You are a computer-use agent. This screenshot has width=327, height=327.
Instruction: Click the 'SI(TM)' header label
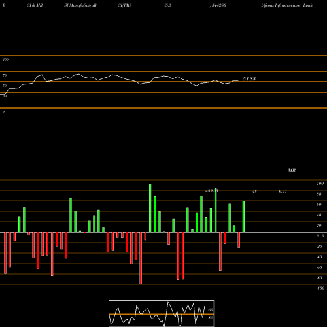(x=124, y=5)
